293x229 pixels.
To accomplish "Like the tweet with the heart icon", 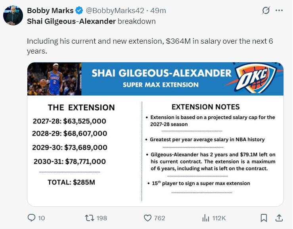I will [147, 218].
